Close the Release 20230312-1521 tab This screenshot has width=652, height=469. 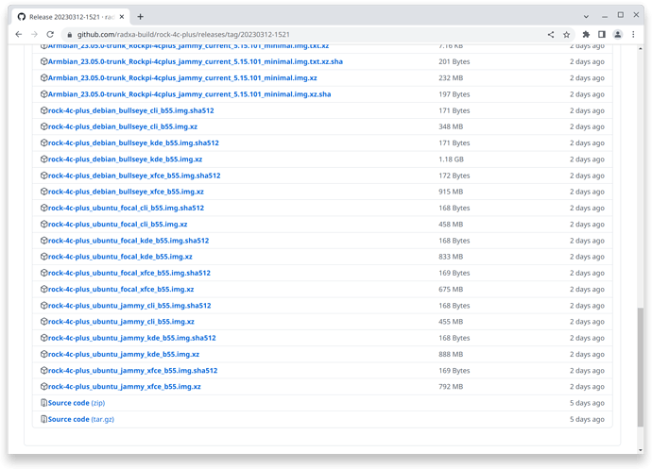point(122,17)
